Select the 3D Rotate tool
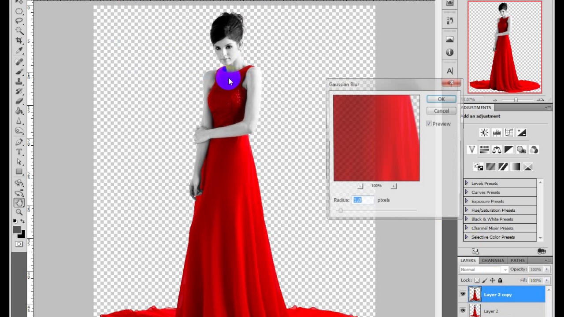 pyautogui.click(x=19, y=183)
